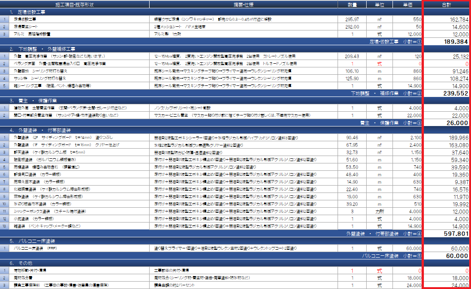Select the 合計 column header
Image resolution: width=471 pixels, height=289 pixels.
coord(447,5)
